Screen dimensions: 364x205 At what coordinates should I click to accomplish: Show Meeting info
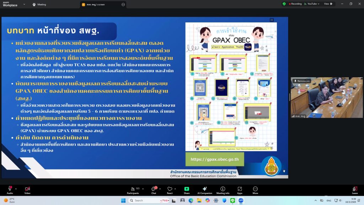223,189
